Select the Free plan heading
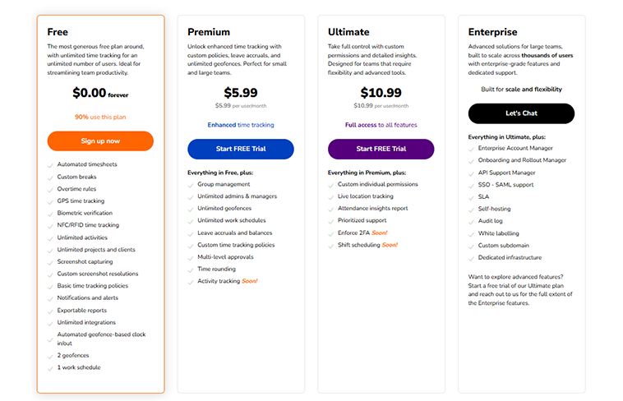 (58, 32)
